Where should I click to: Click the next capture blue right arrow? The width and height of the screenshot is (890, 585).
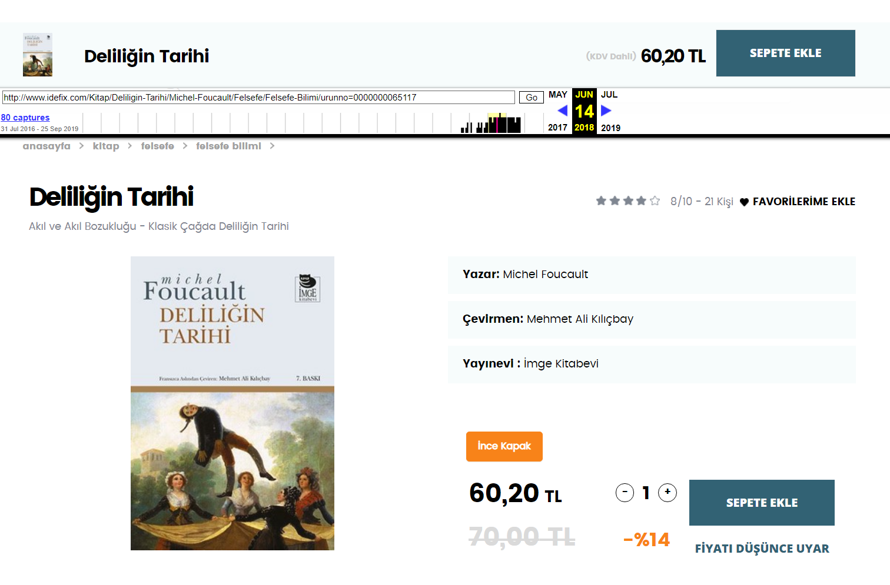[x=606, y=111]
